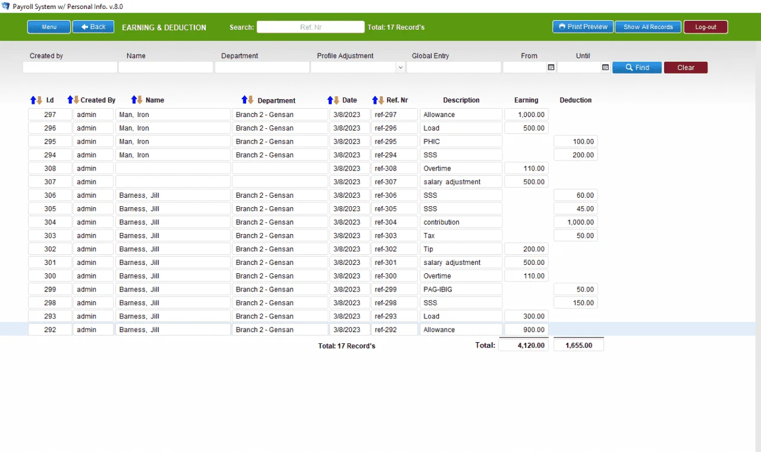
Task: Select Id cell 308
Action: point(50,169)
